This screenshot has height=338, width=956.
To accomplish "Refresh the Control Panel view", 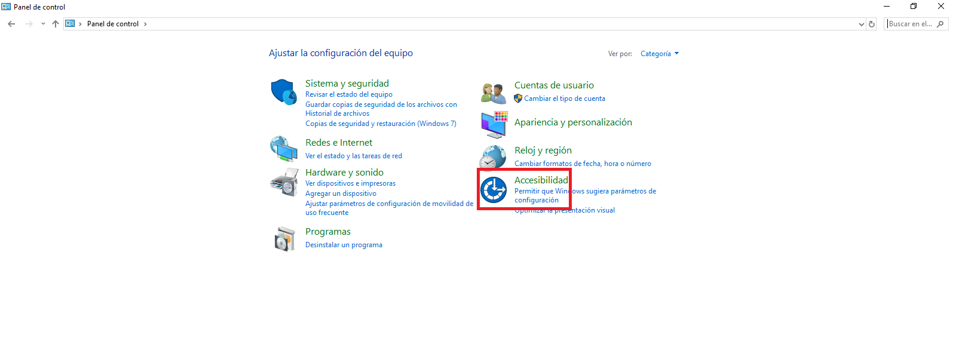I will 872,24.
